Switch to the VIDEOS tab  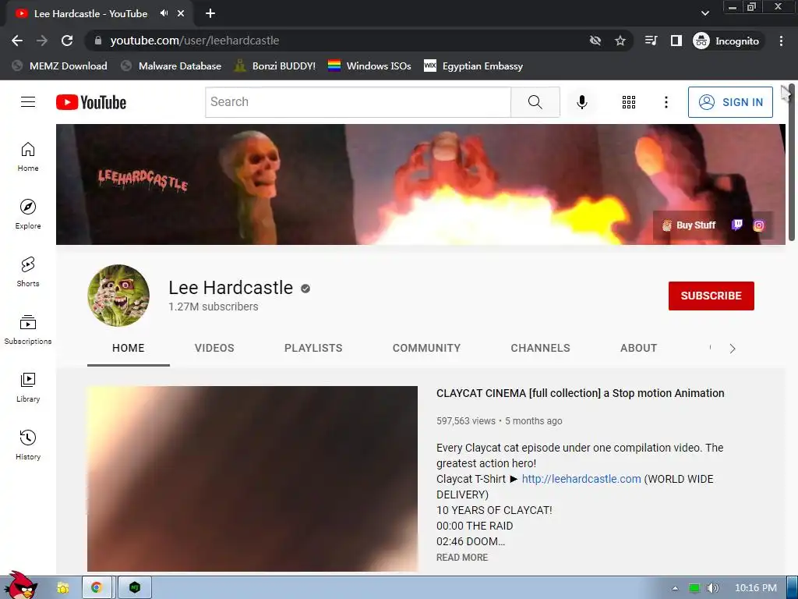pos(214,348)
